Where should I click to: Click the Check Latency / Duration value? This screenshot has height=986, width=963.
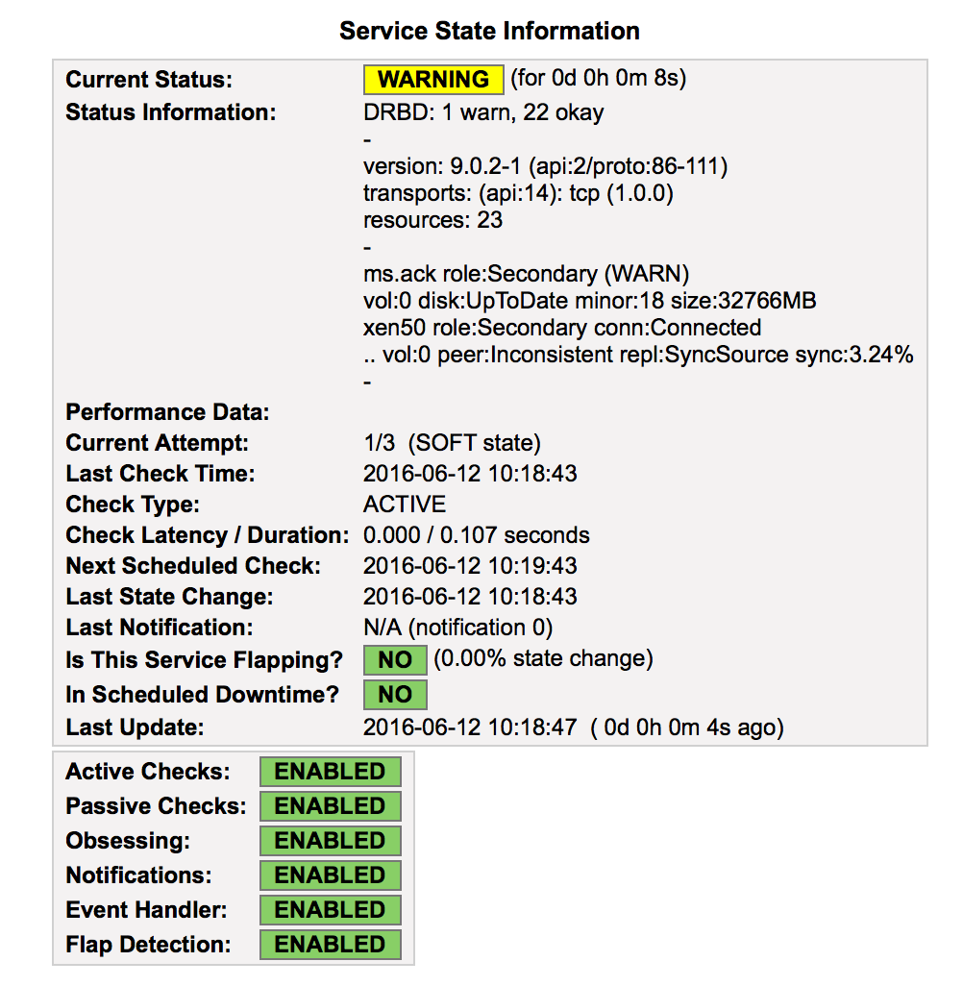(x=476, y=535)
